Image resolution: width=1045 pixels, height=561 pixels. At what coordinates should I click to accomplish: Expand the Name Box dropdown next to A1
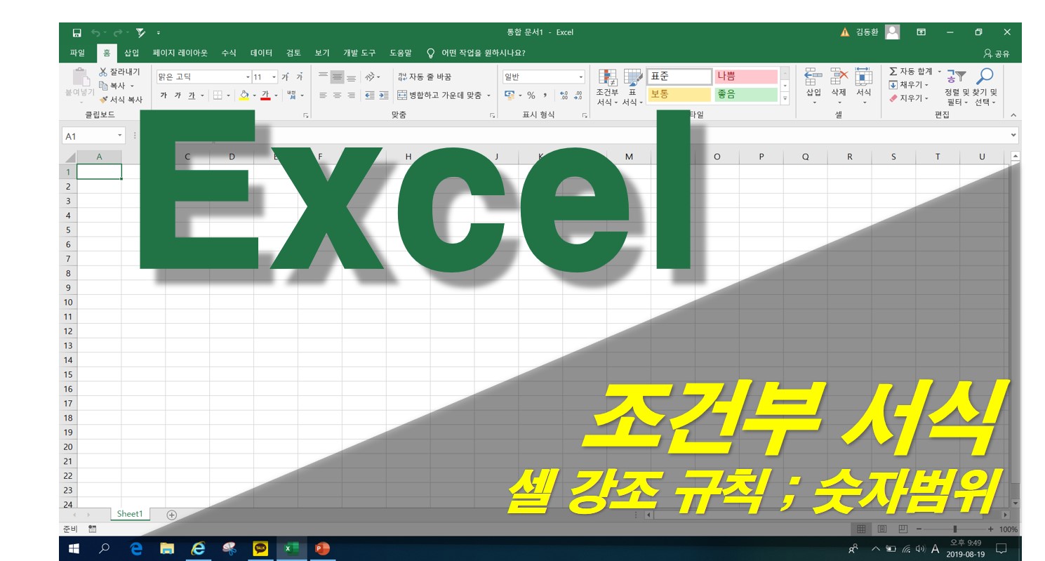tap(120, 136)
